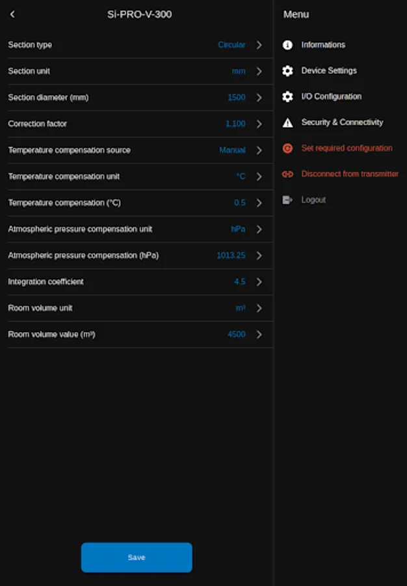Edit the Section diameter value 1500
The width and height of the screenshot is (407, 586).
[x=236, y=98]
